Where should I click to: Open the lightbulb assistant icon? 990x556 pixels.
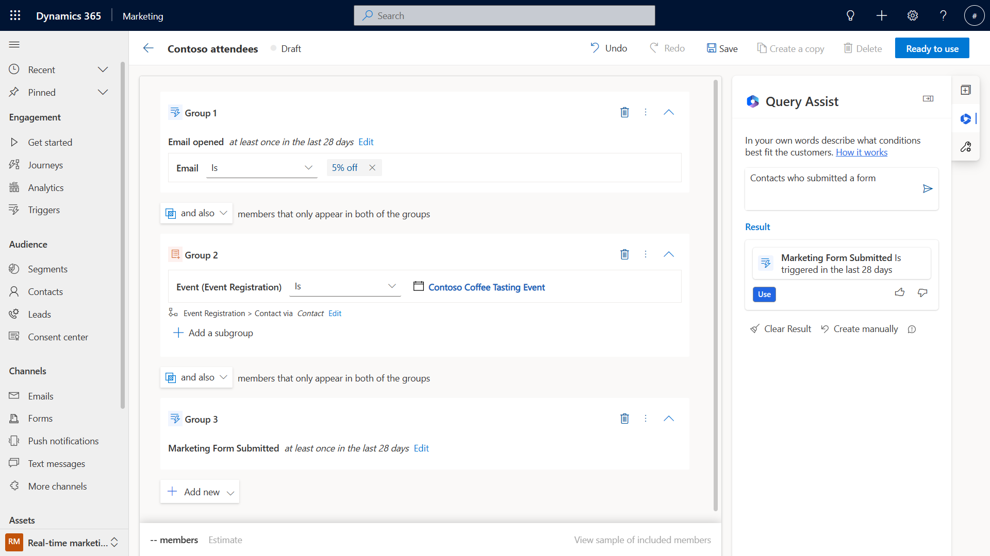[850, 15]
